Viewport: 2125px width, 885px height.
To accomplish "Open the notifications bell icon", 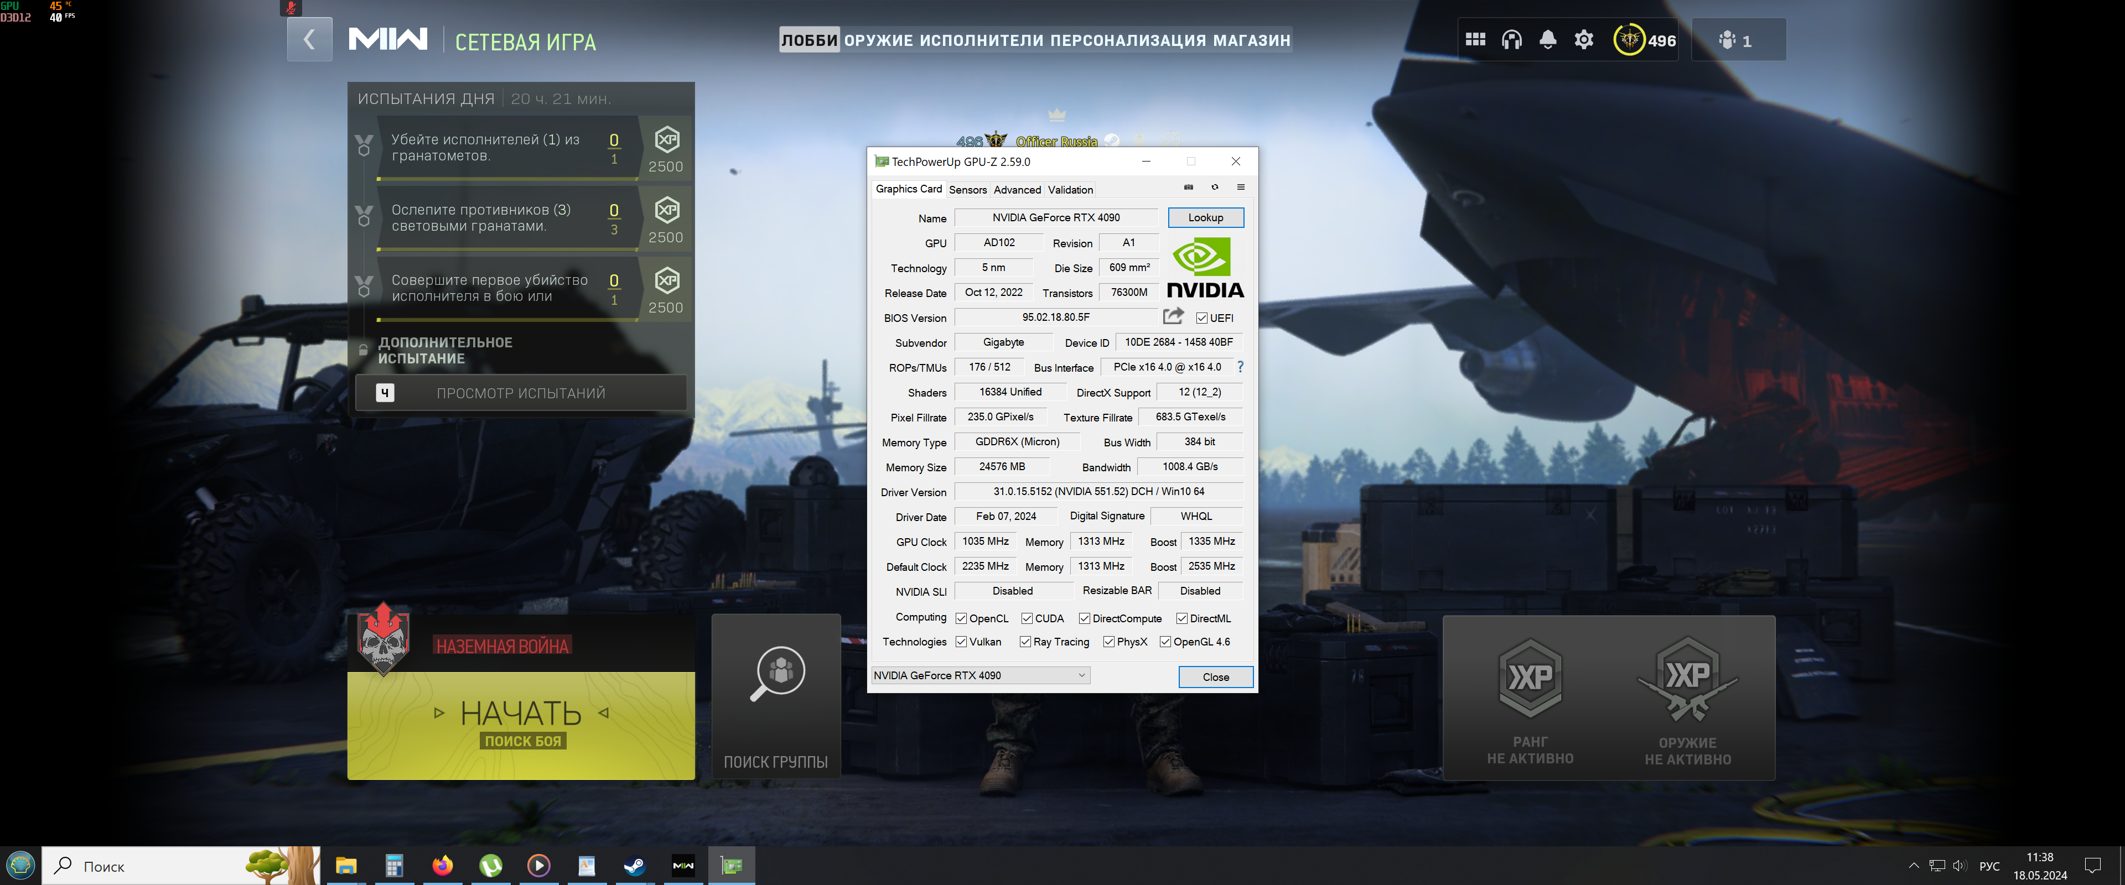I will click(x=1548, y=40).
